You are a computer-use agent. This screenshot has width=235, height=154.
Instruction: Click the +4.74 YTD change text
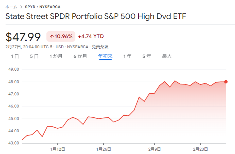coord(91,37)
